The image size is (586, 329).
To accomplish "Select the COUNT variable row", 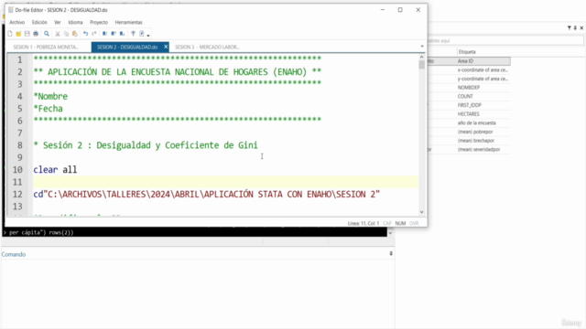I will tap(469, 96).
